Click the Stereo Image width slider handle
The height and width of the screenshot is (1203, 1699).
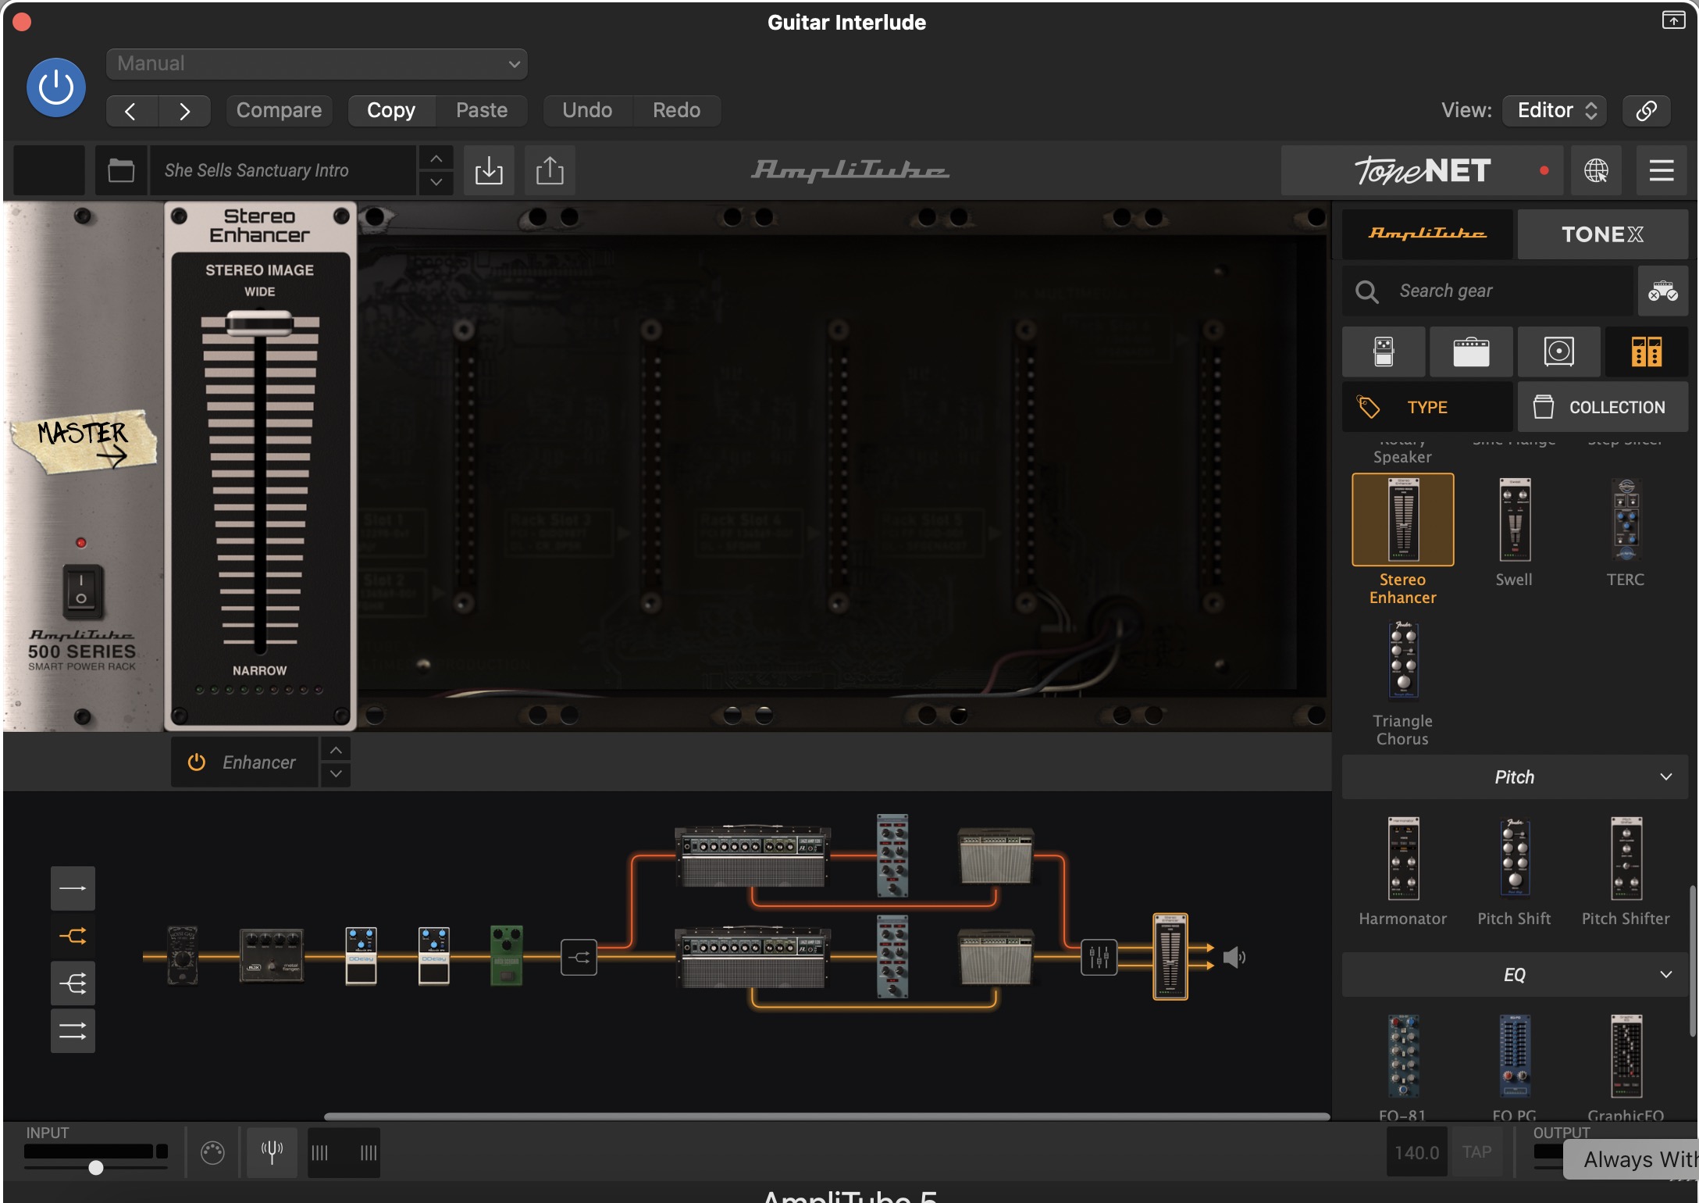(259, 323)
